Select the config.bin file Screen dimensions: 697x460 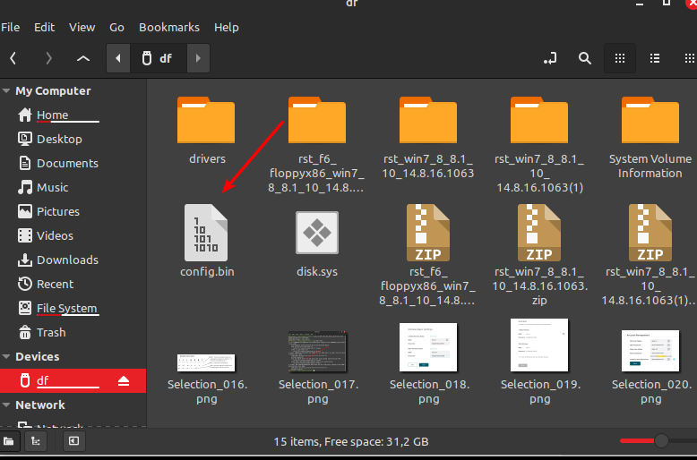[207, 241]
